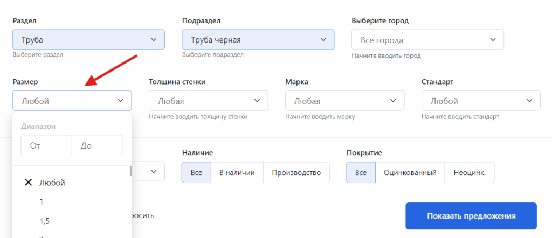Click chevron arrow in Раздел Труба field
Image resolution: width=552 pixels, height=238 pixels.
pyautogui.click(x=154, y=39)
